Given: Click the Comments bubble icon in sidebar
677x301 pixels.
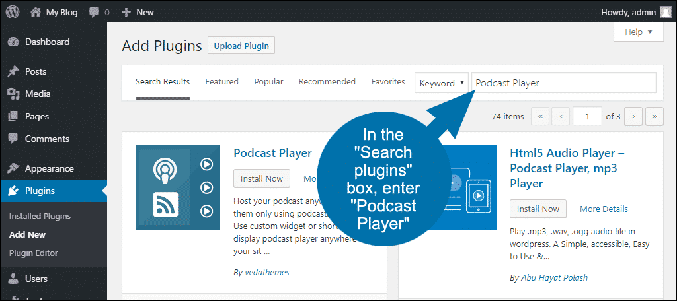Looking at the screenshot, I should 14,139.
